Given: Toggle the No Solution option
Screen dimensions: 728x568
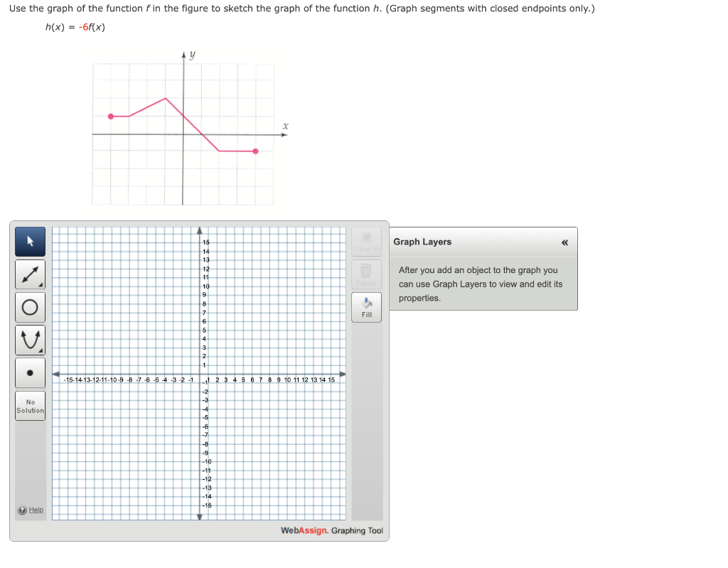Looking at the screenshot, I should click(30, 405).
